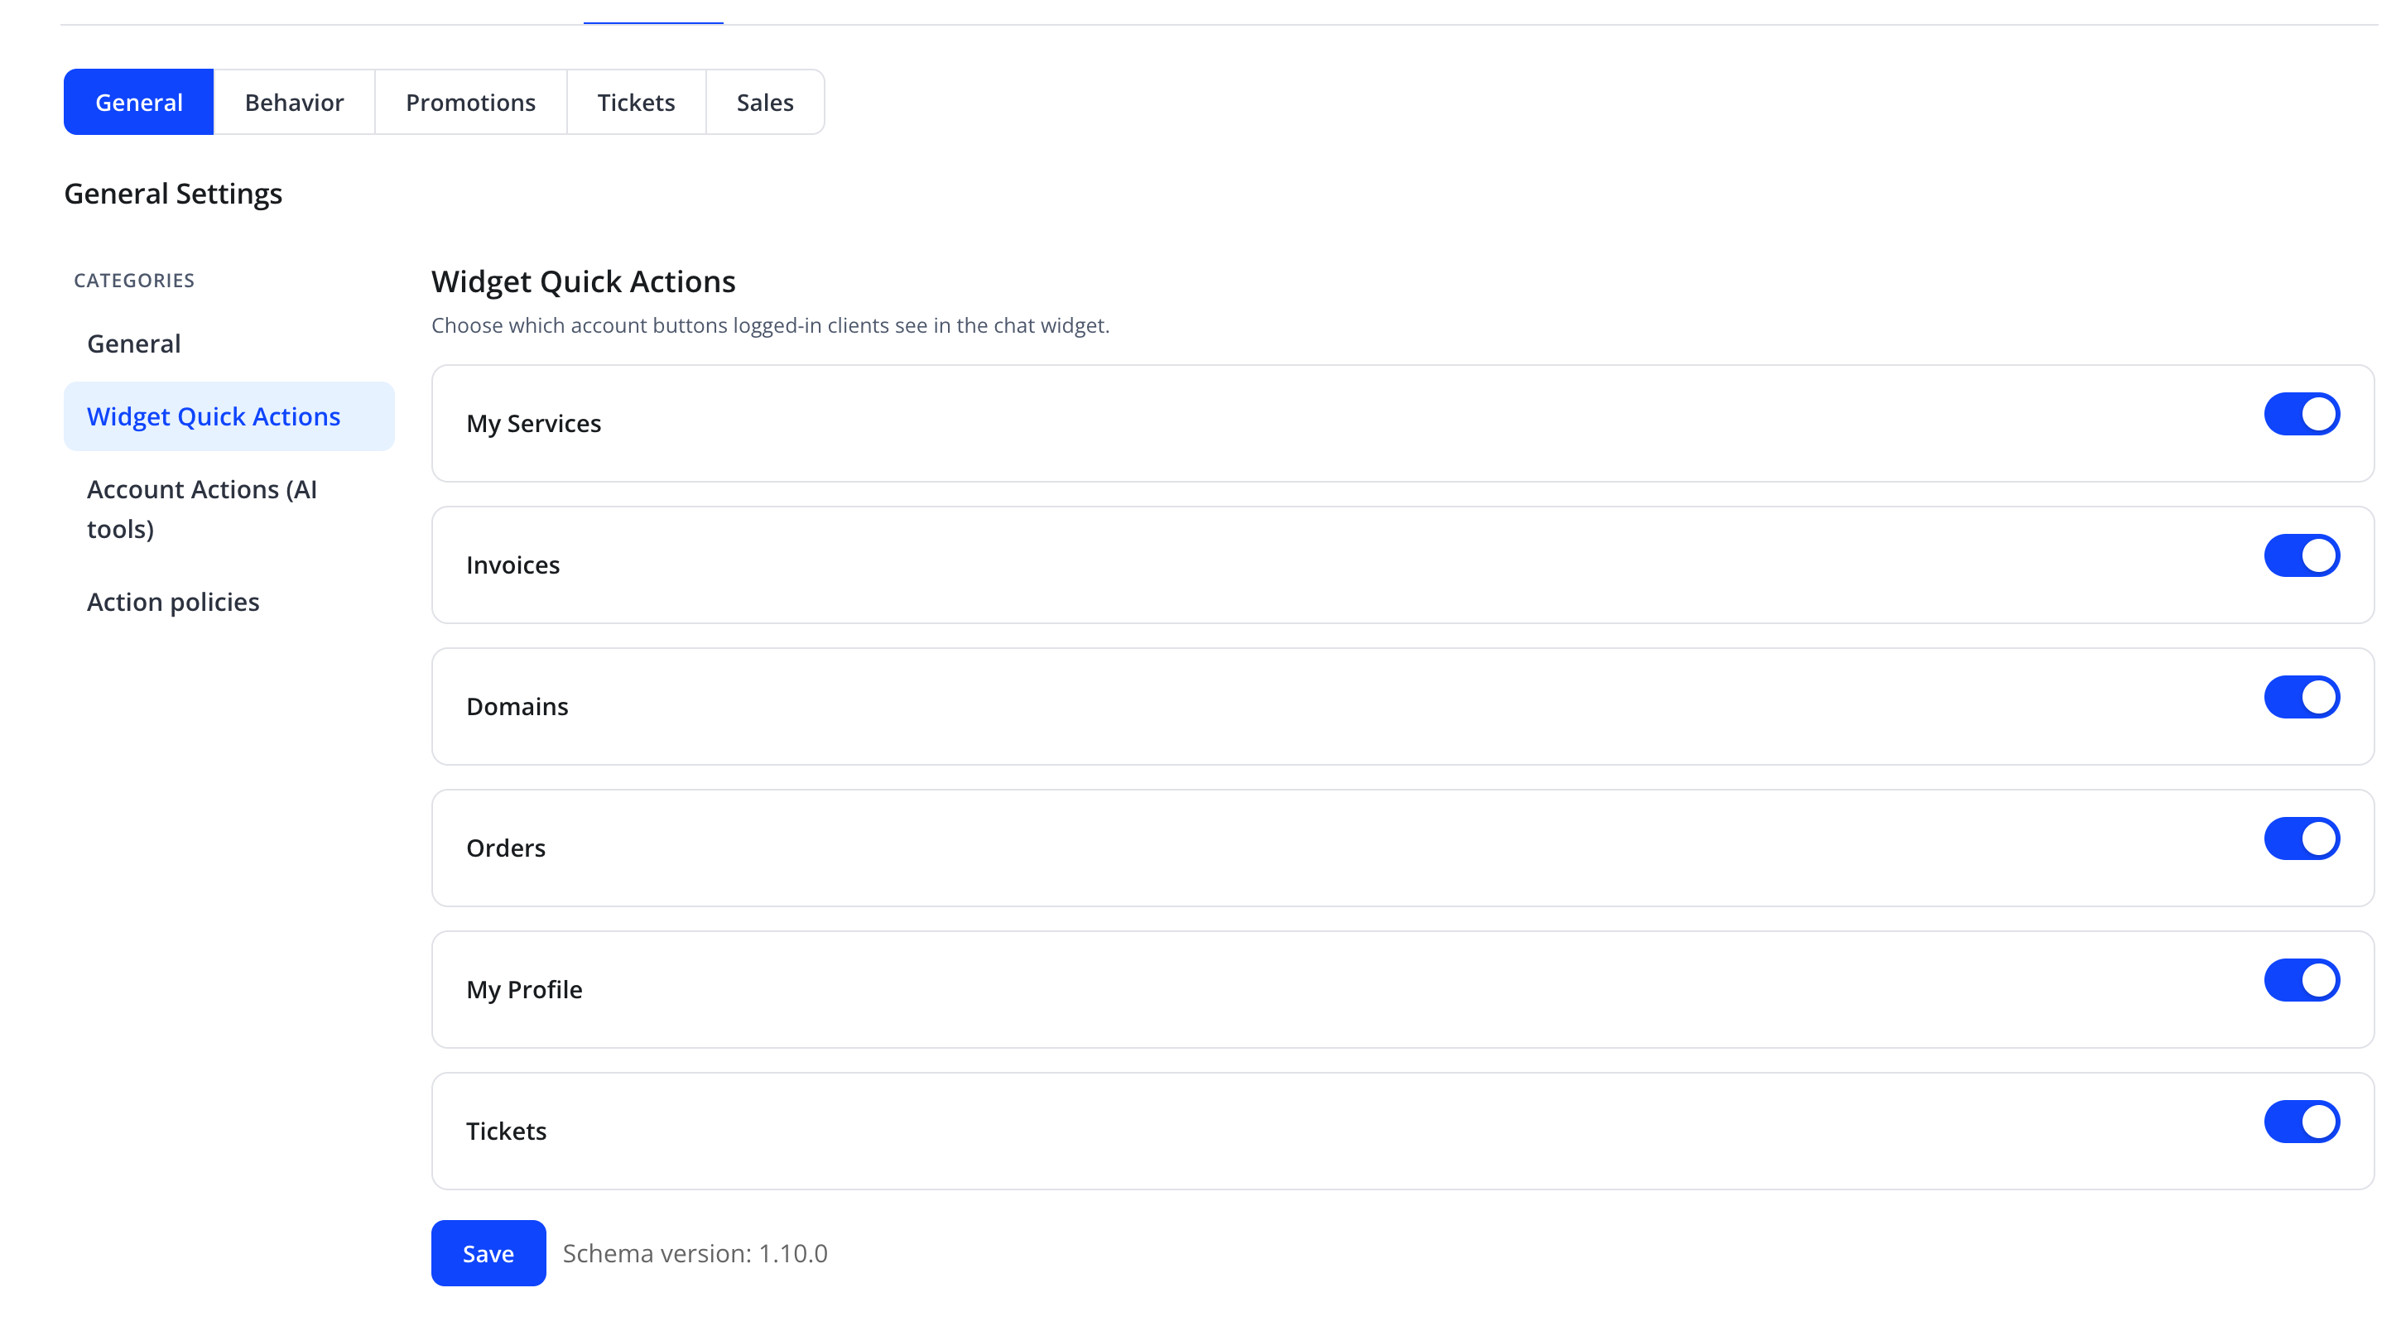2401x1331 pixels.
Task: Click the Domains row label
Action: pyautogui.click(x=517, y=707)
